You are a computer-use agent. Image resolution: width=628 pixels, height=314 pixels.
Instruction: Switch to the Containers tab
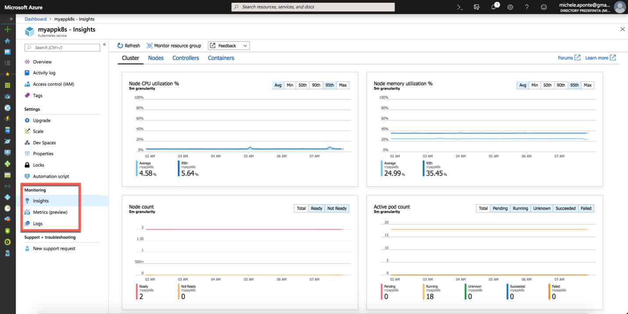[221, 58]
